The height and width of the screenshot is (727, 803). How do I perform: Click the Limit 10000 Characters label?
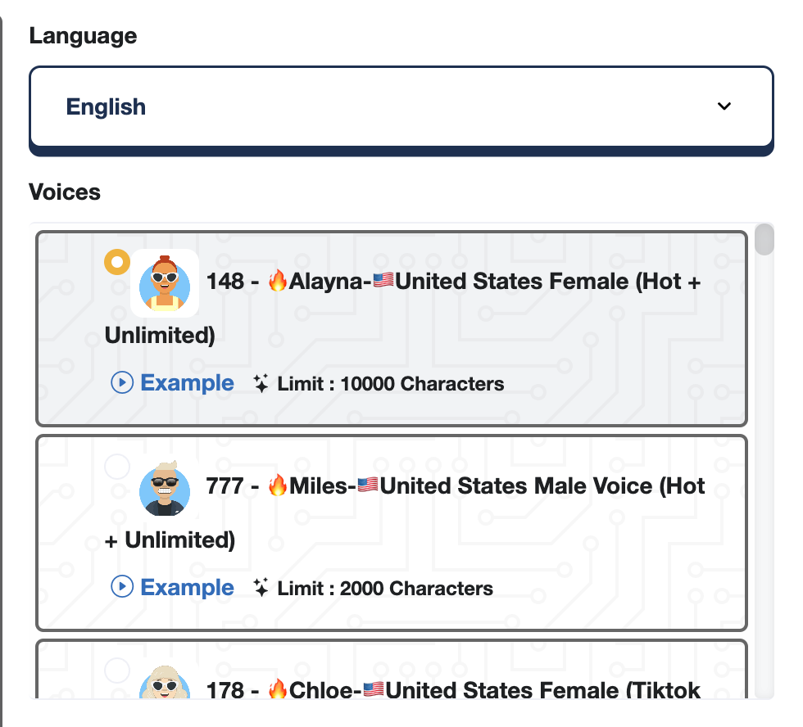390,383
